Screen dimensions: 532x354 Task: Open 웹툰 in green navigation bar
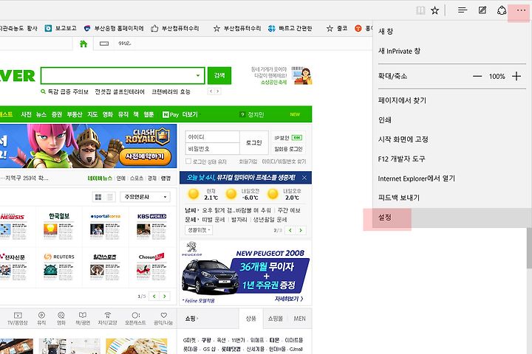(x=149, y=114)
